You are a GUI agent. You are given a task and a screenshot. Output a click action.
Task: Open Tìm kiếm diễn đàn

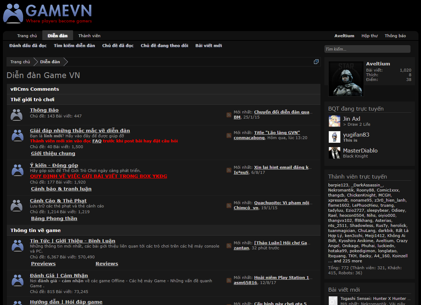[x=75, y=46]
